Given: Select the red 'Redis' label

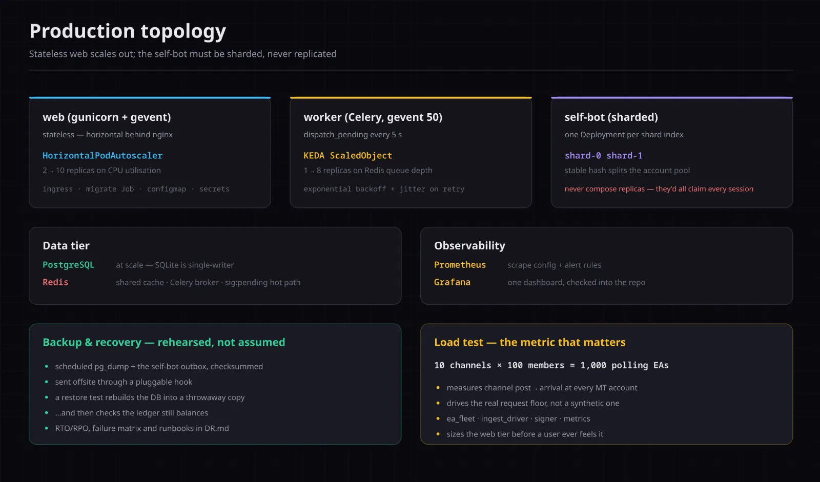Looking at the screenshot, I should point(55,282).
